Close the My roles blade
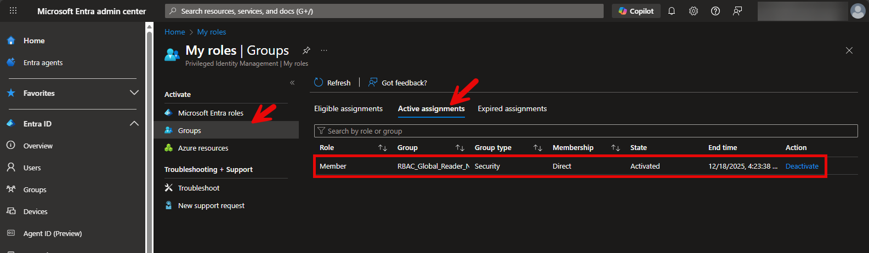The width and height of the screenshot is (869, 253). [849, 50]
